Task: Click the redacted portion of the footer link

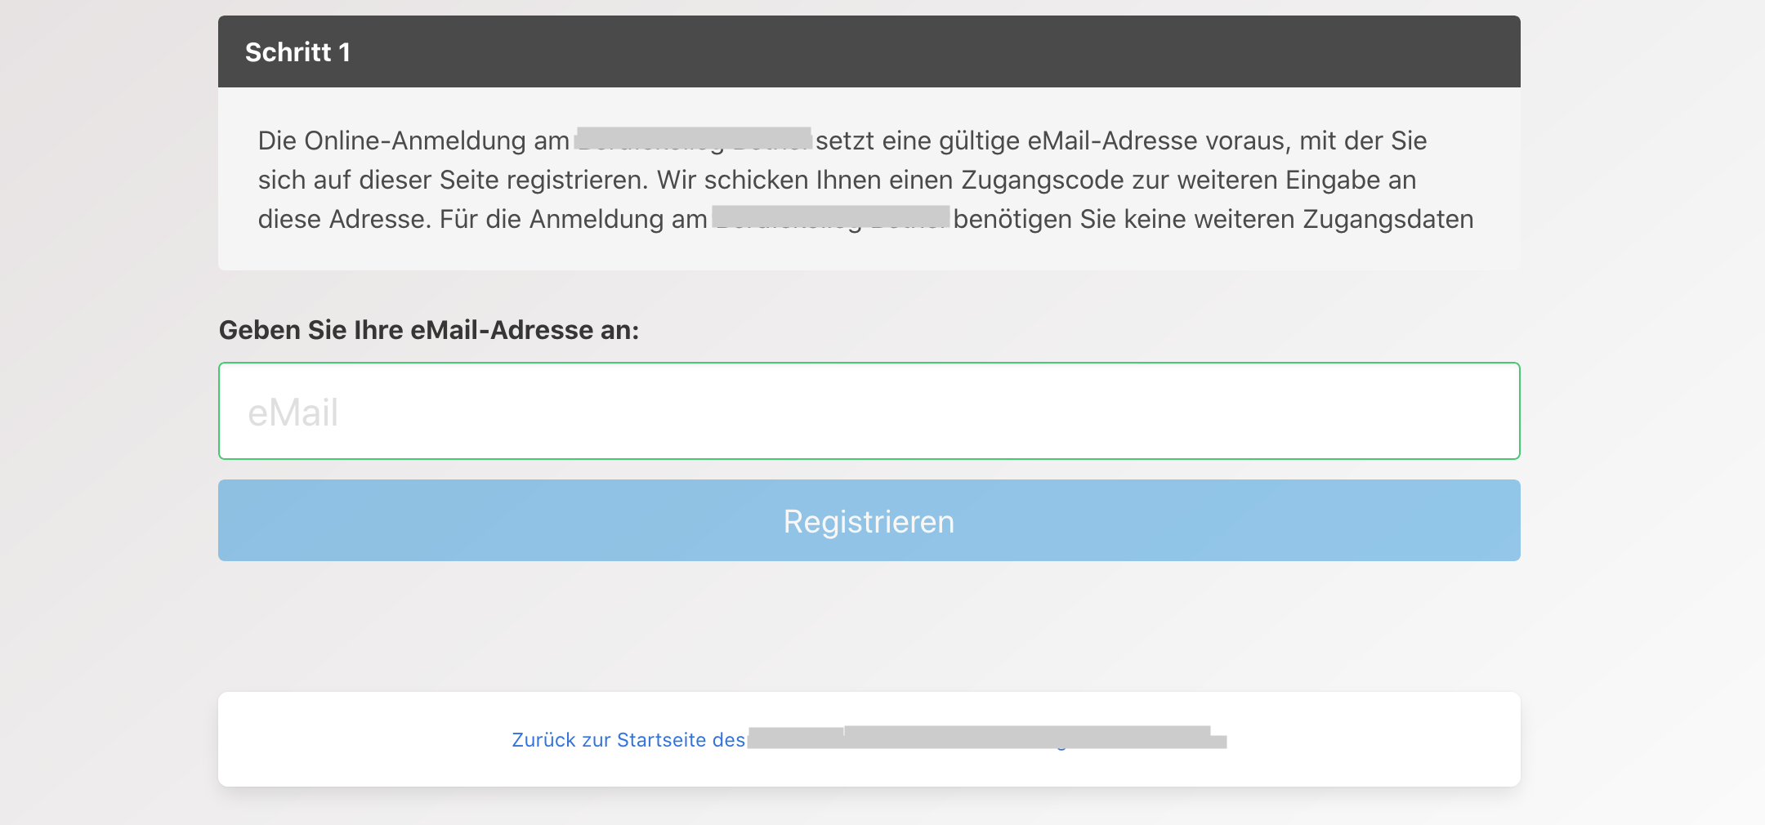Action: pyautogui.click(x=987, y=737)
